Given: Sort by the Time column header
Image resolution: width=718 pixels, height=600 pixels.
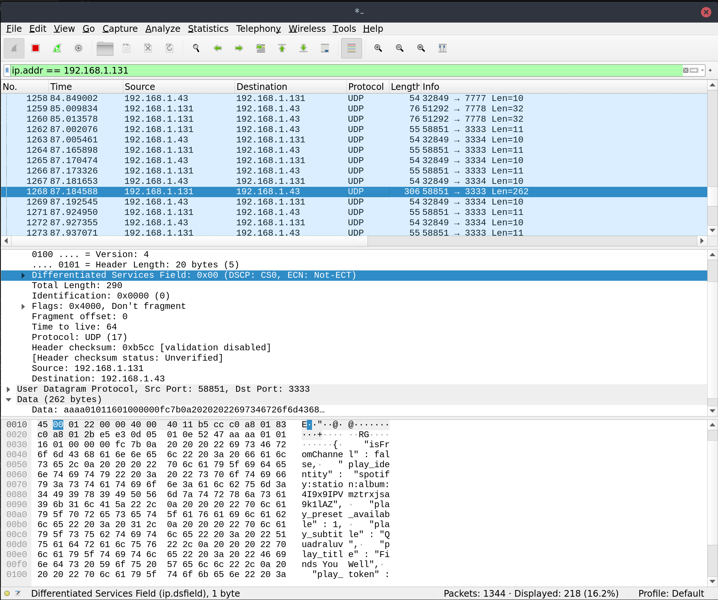Looking at the screenshot, I should pyautogui.click(x=86, y=87).
